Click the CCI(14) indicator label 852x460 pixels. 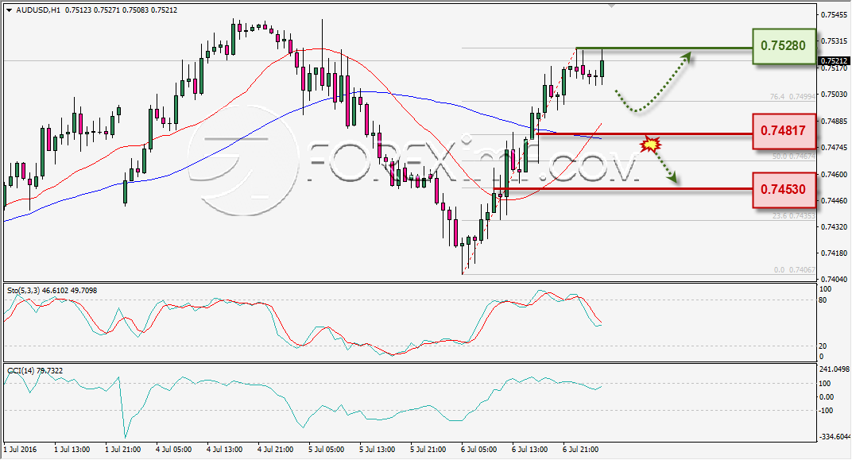pyautogui.click(x=20, y=370)
